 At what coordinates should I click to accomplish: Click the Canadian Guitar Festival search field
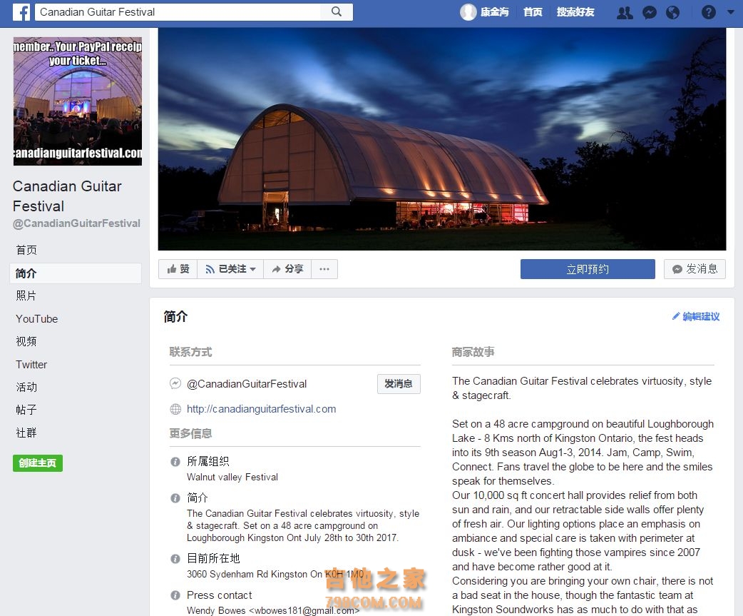point(178,12)
